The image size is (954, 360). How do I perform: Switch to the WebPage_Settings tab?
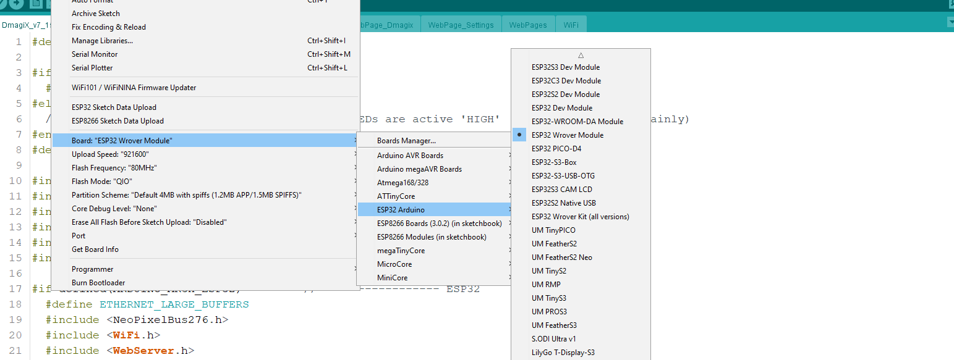(x=461, y=25)
